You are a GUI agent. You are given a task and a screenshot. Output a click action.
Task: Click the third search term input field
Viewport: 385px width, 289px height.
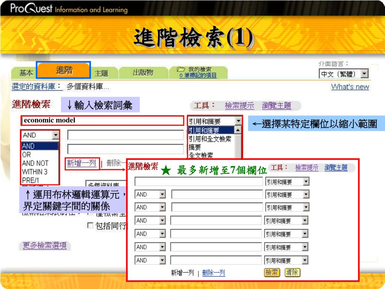coord(126,149)
